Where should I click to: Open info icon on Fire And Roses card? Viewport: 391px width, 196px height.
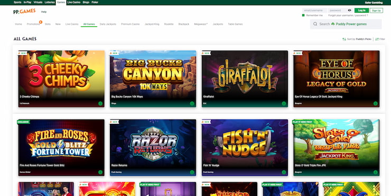(100, 172)
